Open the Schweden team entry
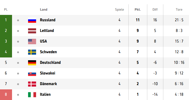This screenshot has height=100, width=189. pos(48,52)
